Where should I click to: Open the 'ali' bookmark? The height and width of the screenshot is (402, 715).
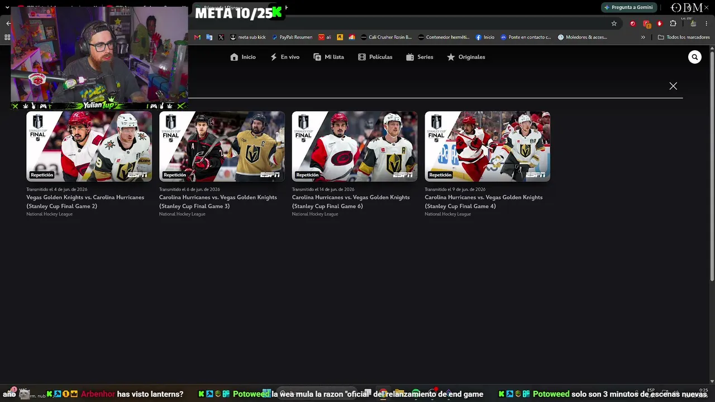pyautogui.click(x=325, y=37)
